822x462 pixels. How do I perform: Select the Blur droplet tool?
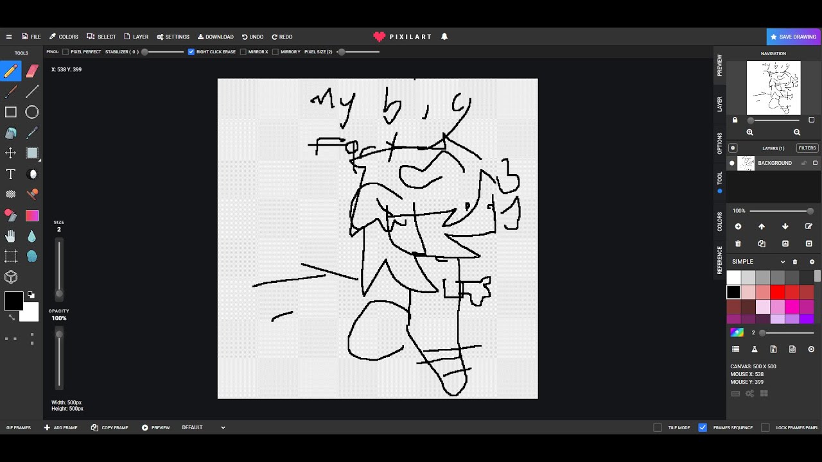tap(32, 236)
